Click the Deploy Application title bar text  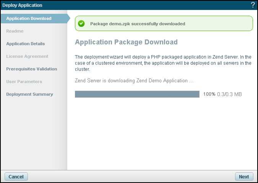pyautogui.click(x=22, y=5)
